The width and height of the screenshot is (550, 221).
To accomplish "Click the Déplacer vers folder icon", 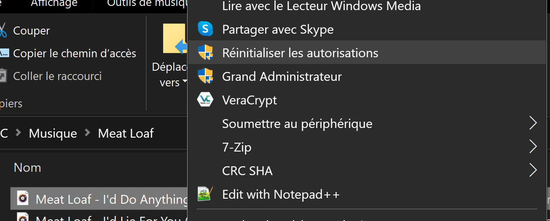I will (174, 40).
